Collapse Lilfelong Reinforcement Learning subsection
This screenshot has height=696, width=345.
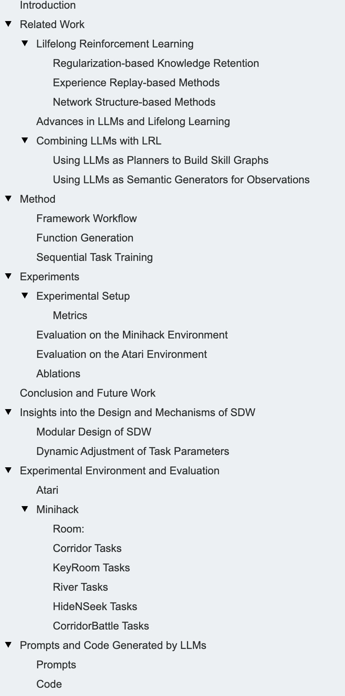point(25,43)
